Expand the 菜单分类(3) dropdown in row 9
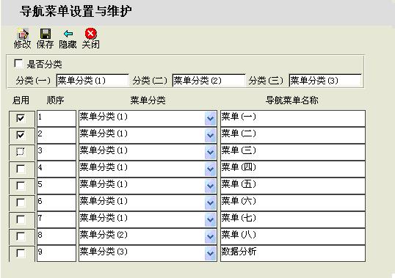 [210, 253]
